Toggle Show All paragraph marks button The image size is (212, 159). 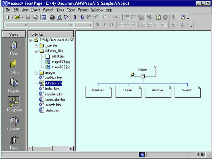(x=174, y=17)
